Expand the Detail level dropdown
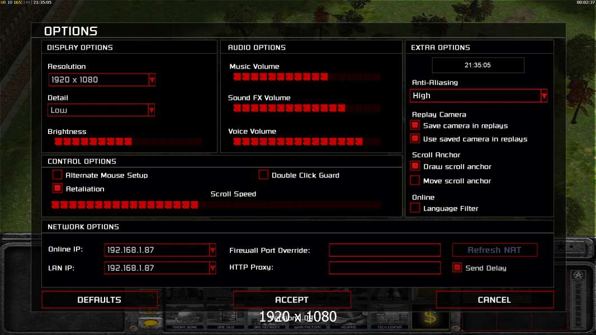The width and height of the screenshot is (596, 335). [151, 111]
